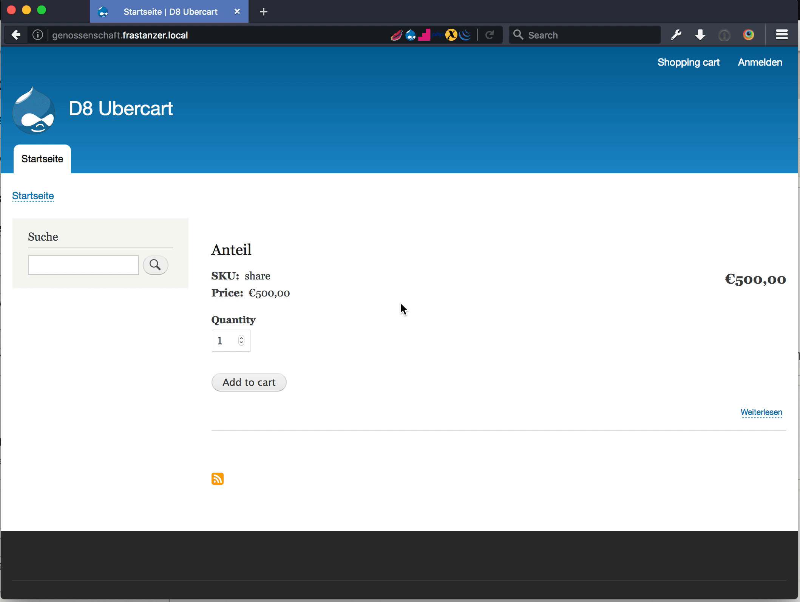
Task: Close the Startseite | D8 Ubercart tab
Action: point(237,12)
